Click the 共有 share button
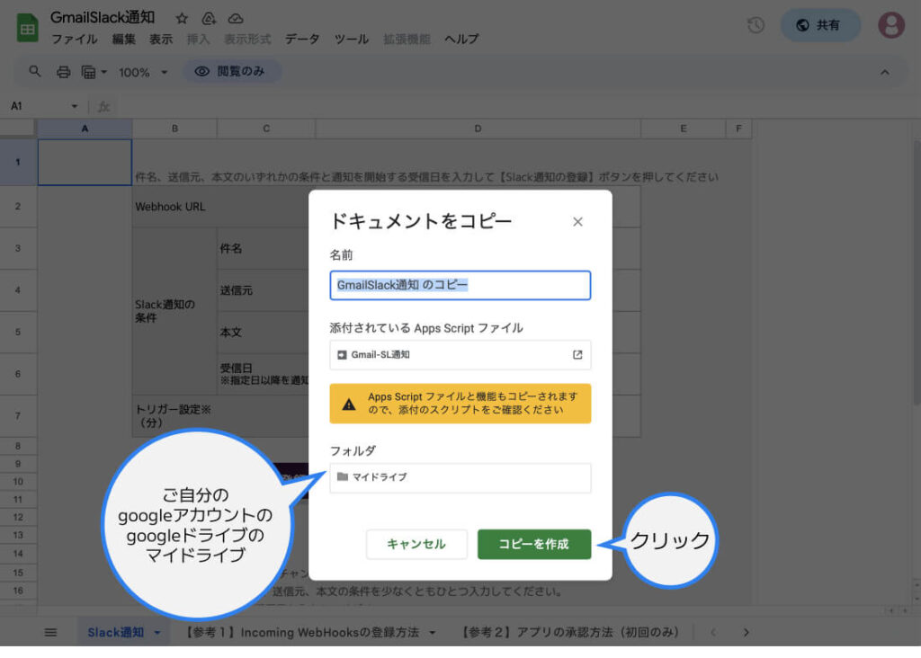Image resolution: width=921 pixels, height=658 pixels. coord(819,24)
